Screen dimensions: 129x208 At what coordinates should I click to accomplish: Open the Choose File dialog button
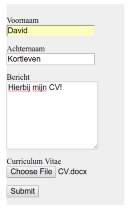[x=31, y=172]
